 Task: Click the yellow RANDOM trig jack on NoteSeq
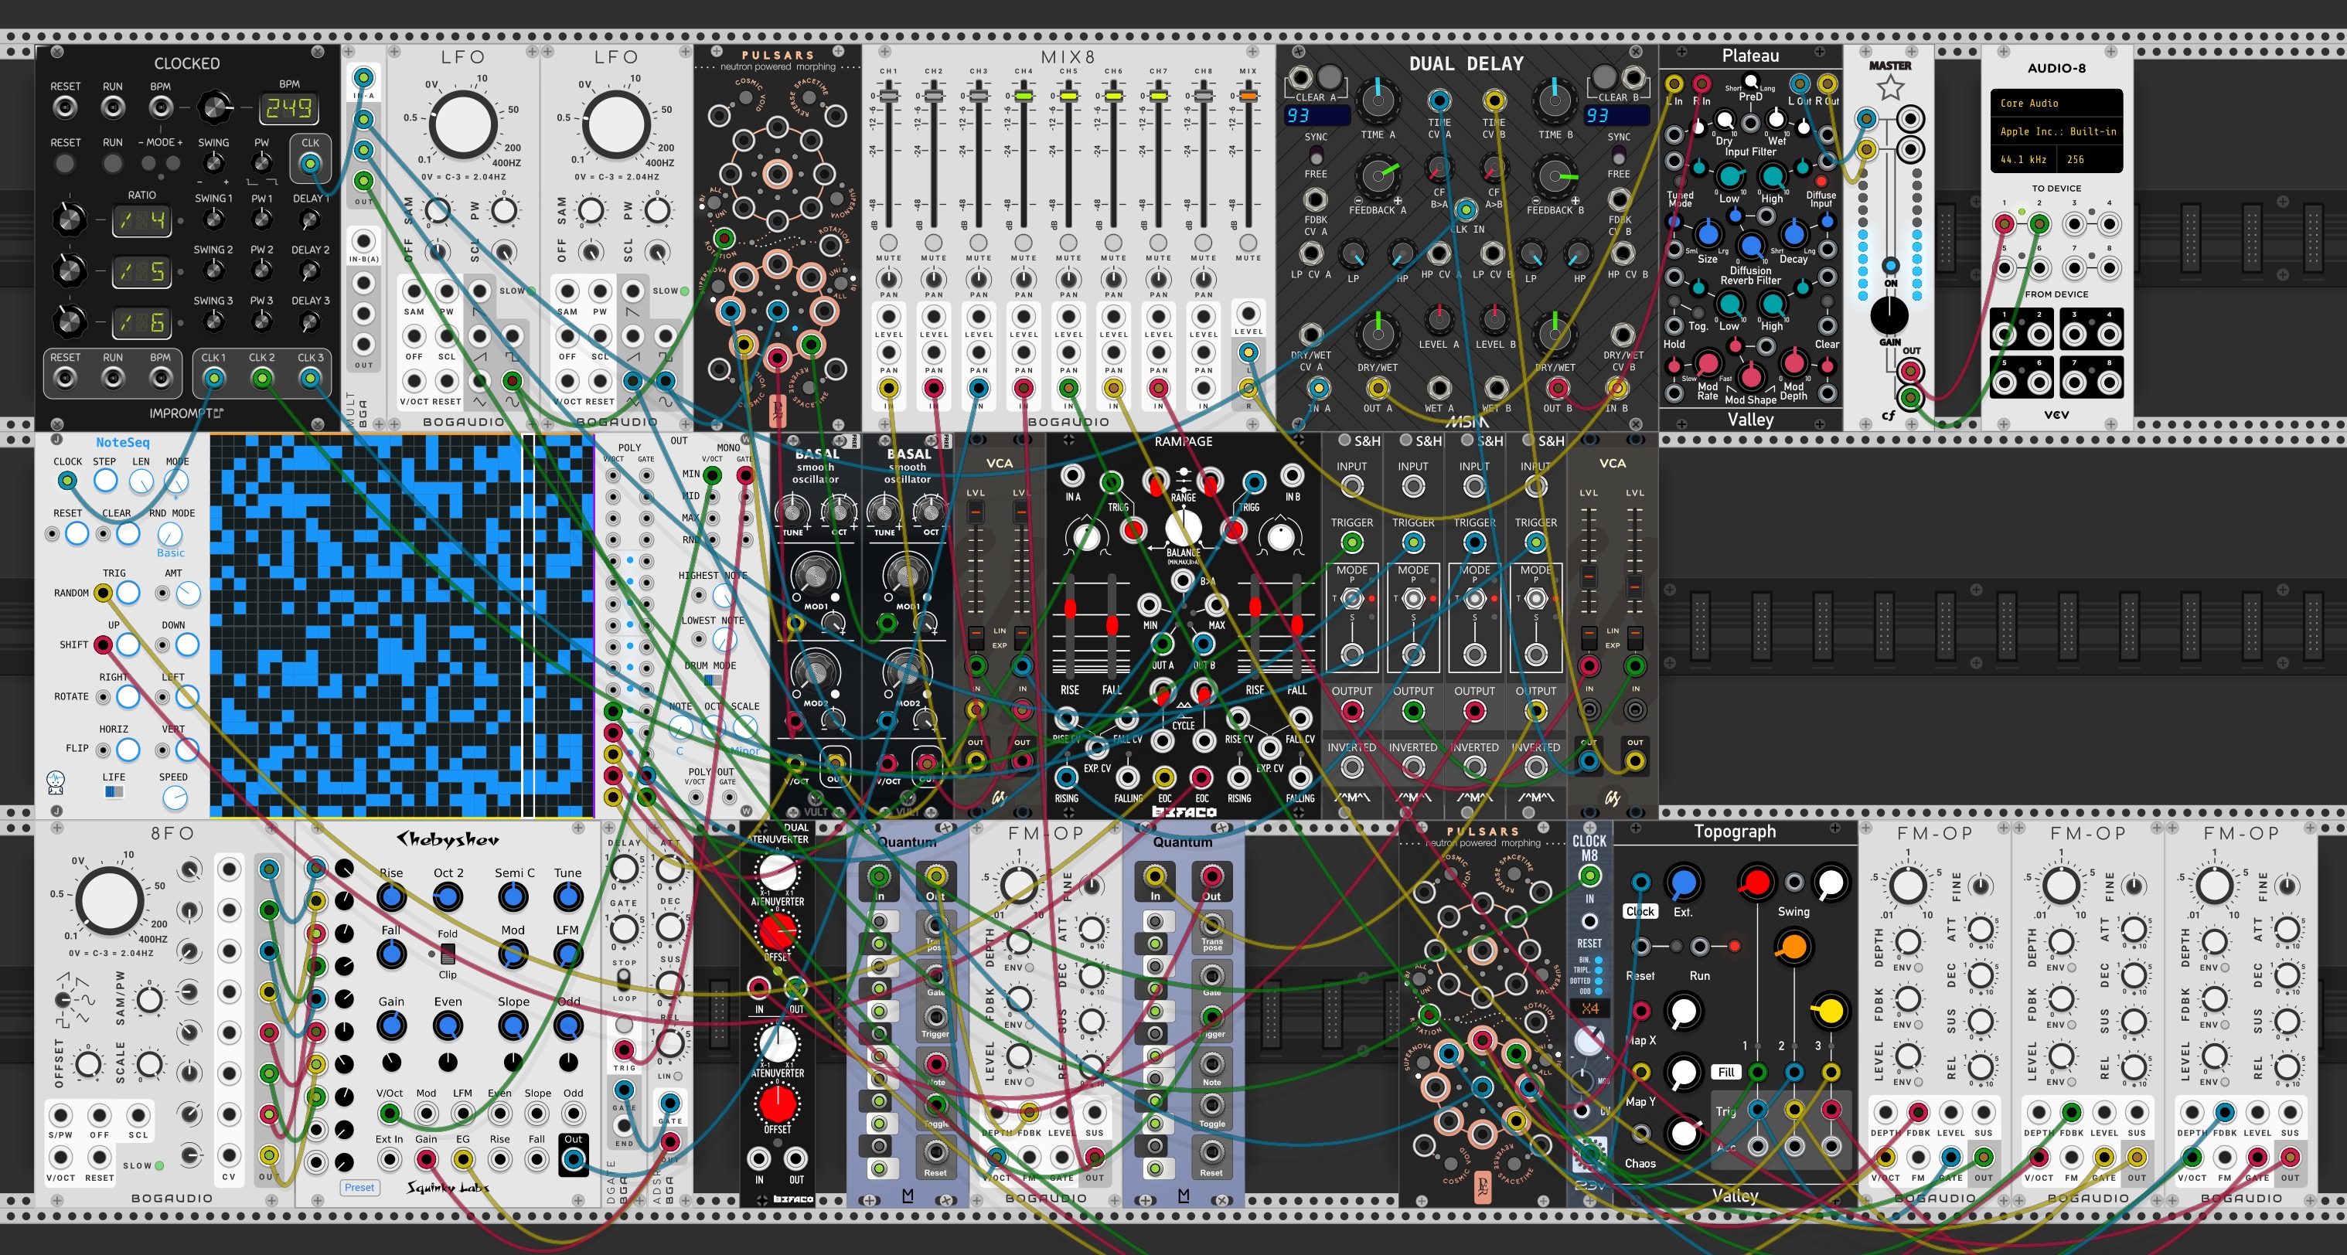click(x=104, y=593)
